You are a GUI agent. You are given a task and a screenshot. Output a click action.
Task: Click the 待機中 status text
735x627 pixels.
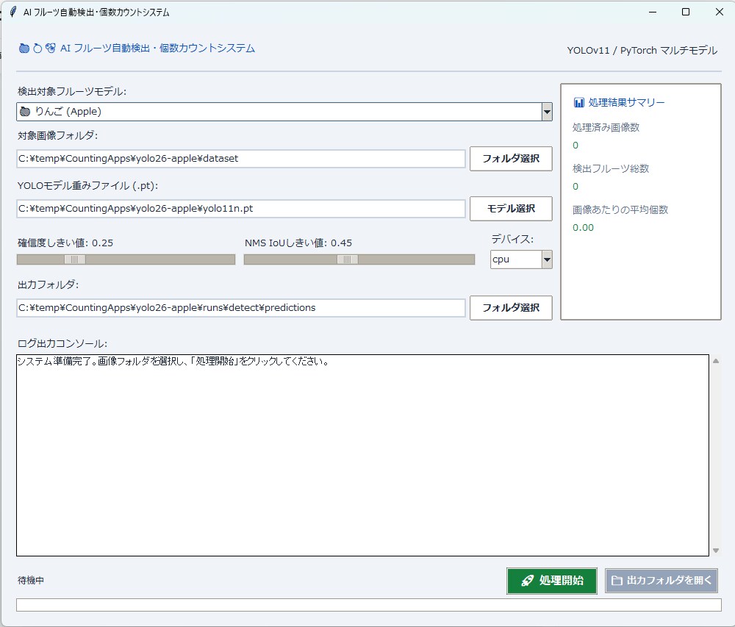[x=31, y=581]
